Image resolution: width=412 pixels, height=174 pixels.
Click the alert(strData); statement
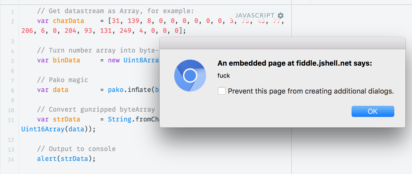pos(66,159)
